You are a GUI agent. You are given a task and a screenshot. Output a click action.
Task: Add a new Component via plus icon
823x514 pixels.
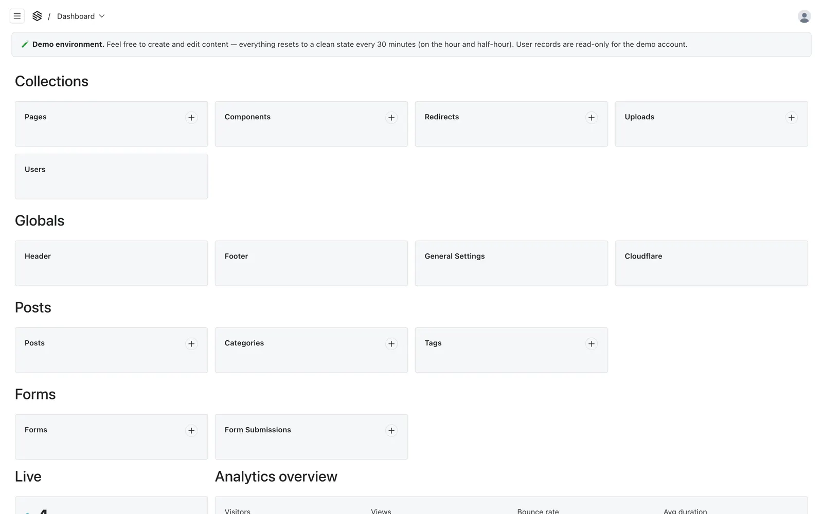click(391, 118)
